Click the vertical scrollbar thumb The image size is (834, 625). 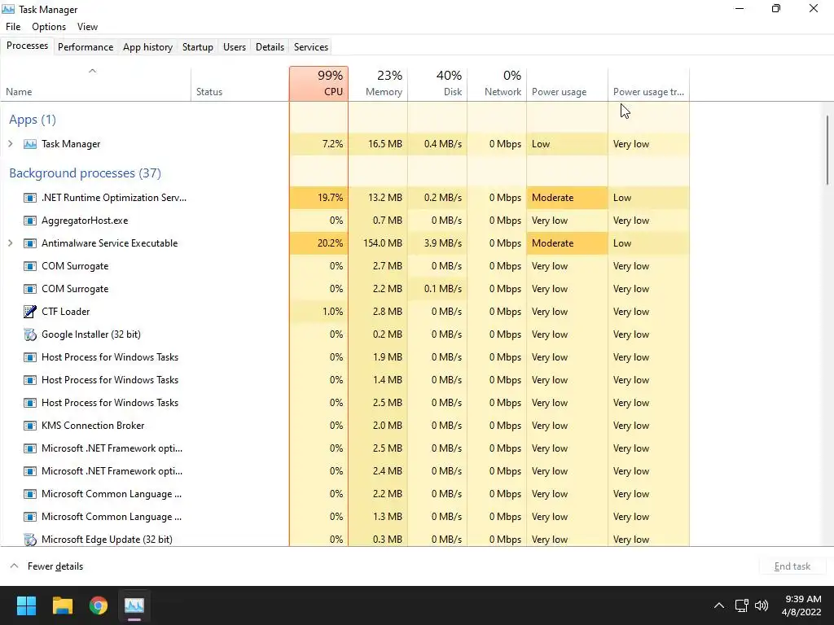[827, 151]
